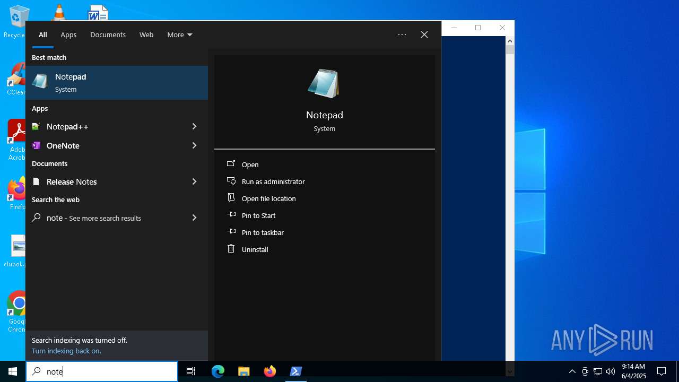The image size is (679, 382).
Task: Expand web search note result chevron
Action: click(x=194, y=218)
